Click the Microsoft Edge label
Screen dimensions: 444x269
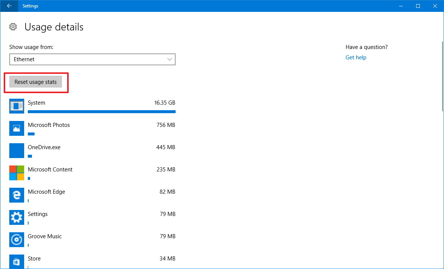[46, 192]
